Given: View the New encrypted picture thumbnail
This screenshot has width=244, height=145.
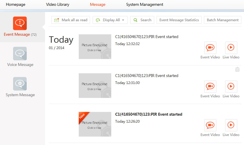Looking at the screenshot, I should pos(95,124).
